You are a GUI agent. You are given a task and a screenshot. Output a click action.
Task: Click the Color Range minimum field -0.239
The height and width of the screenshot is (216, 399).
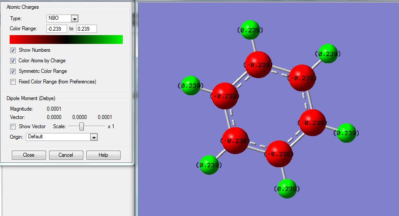pyautogui.click(x=57, y=29)
